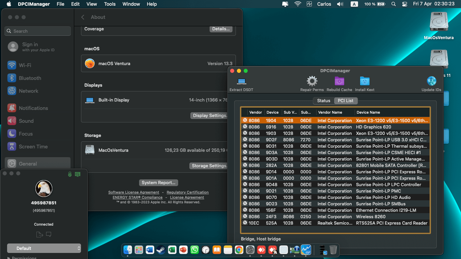
Task: Open Focus settings in the sidebar
Action: tap(37, 134)
